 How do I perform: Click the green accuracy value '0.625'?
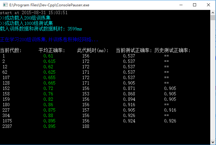[x=49, y=72]
